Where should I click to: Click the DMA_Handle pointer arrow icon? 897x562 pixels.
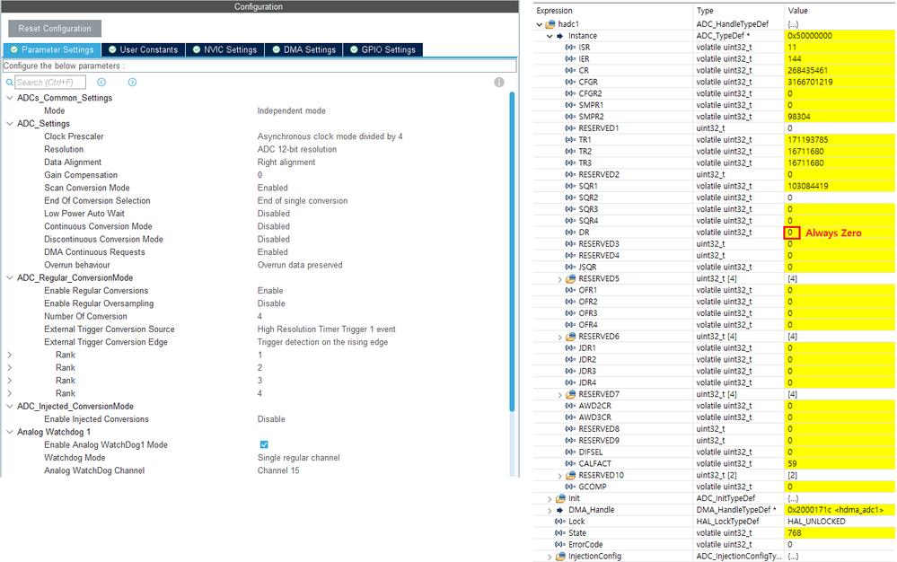[x=560, y=510]
